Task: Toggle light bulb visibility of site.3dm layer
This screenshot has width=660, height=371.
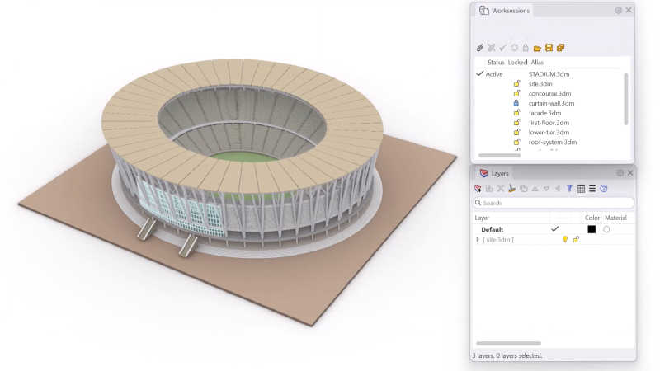Action: (565, 239)
